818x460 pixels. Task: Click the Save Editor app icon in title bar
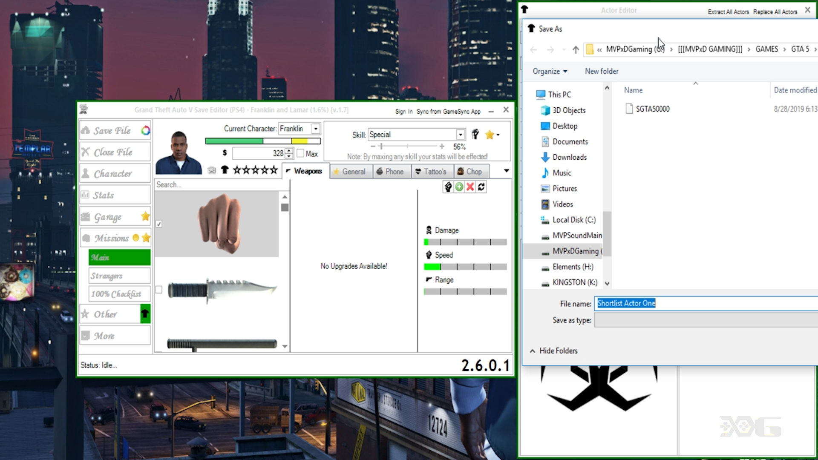(x=84, y=109)
